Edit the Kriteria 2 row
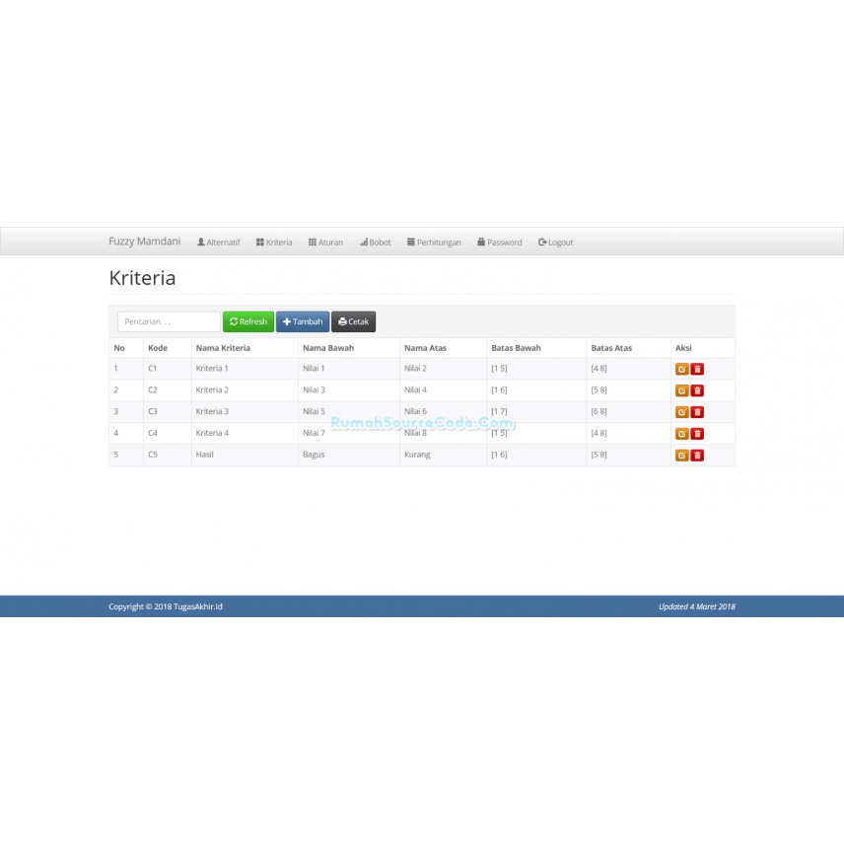 (681, 390)
